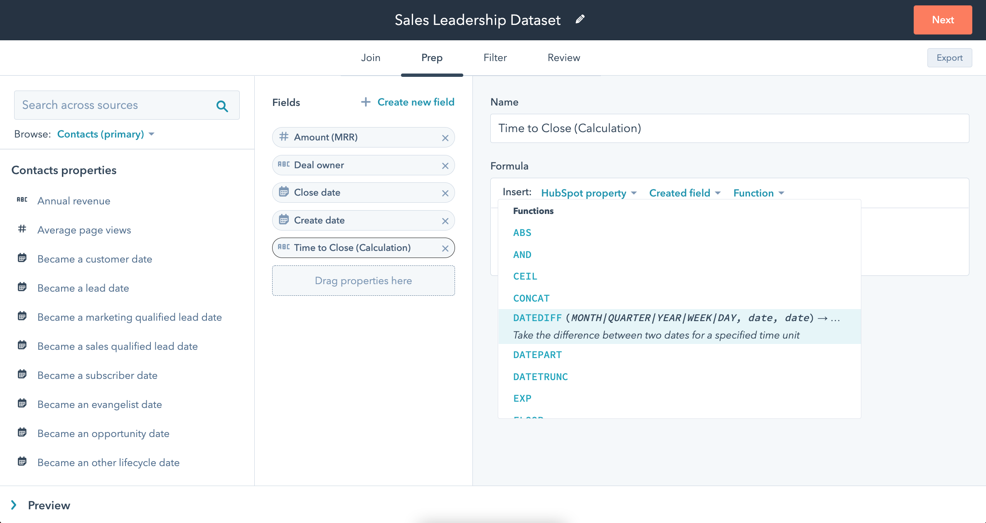986x523 pixels.
Task: Click the plus icon for new field
Action: (x=365, y=102)
